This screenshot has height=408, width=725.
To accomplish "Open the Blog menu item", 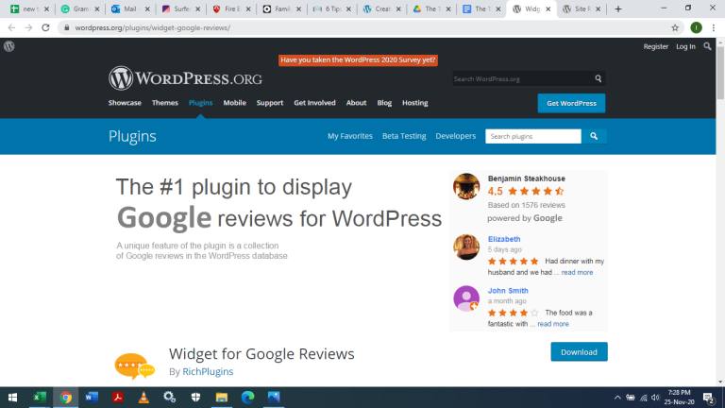I will tap(384, 103).
